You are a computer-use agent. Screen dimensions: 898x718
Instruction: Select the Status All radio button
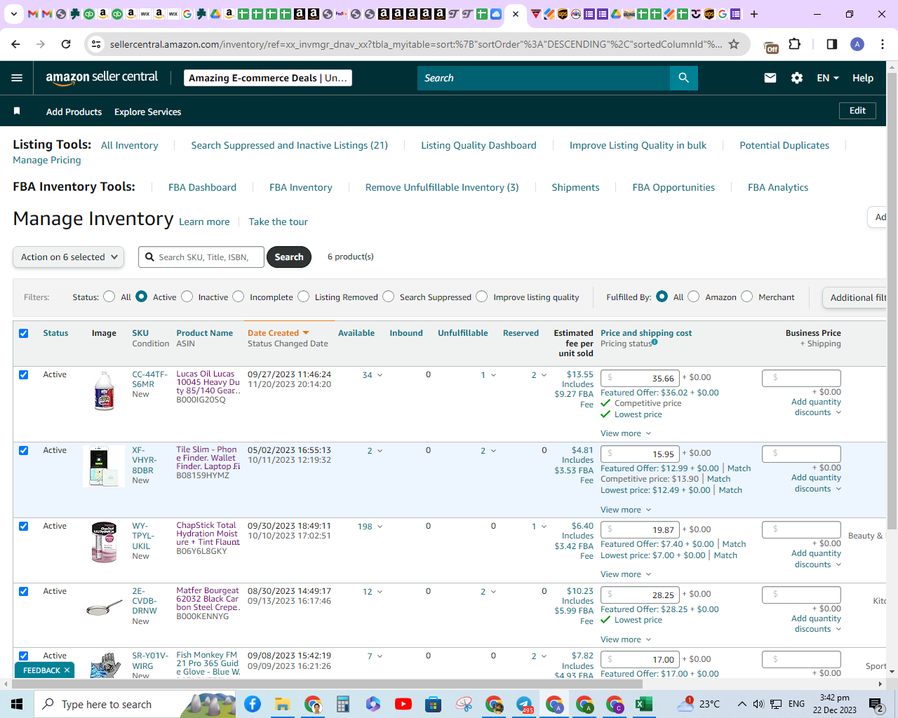click(x=109, y=297)
